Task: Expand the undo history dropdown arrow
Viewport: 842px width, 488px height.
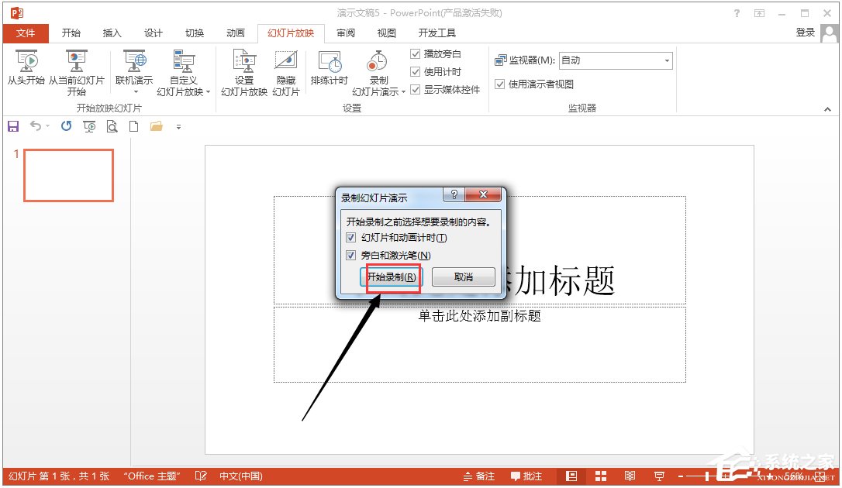Action: [48, 126]
